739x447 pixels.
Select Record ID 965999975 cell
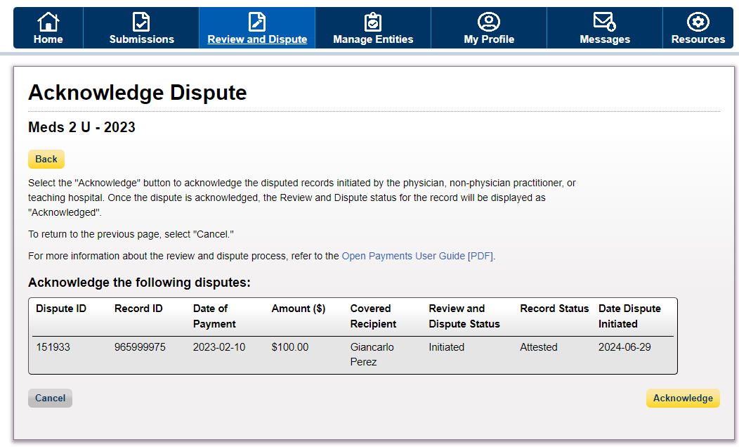(140, 347)
